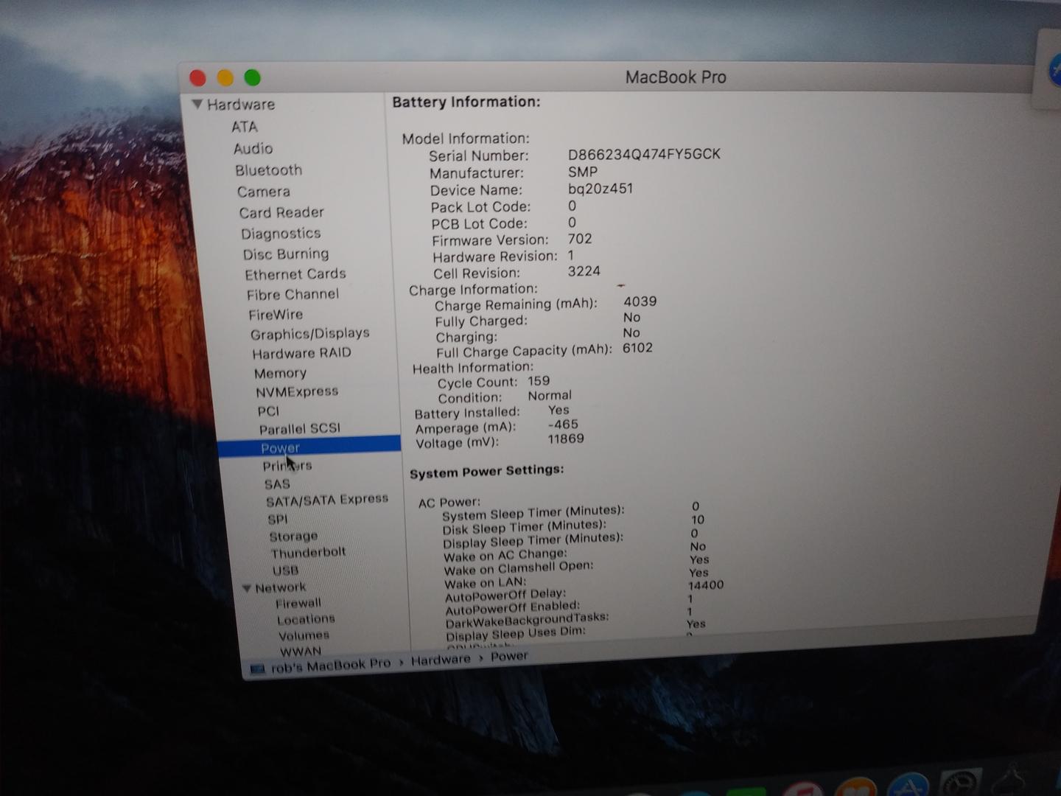Open Locations under Network
The image size is (1061, 796).
pyautogui.click(x=306, y=620)
